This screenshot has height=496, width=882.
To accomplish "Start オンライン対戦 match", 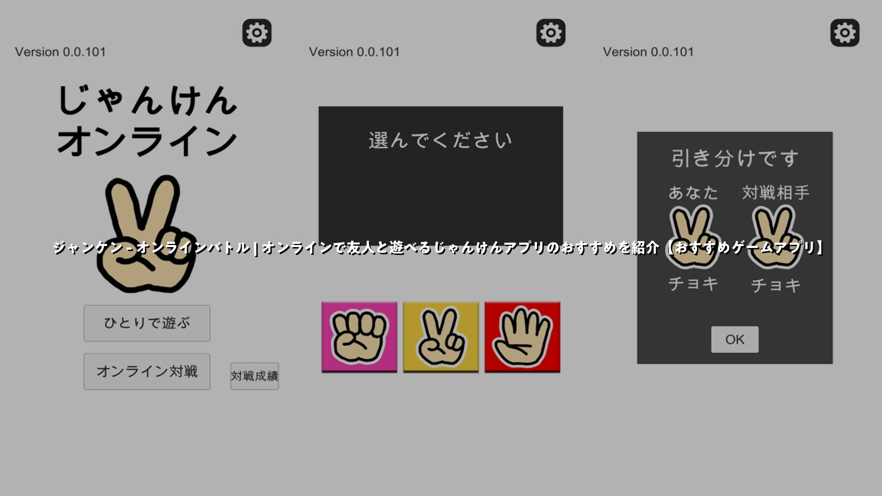I will 147,371.
